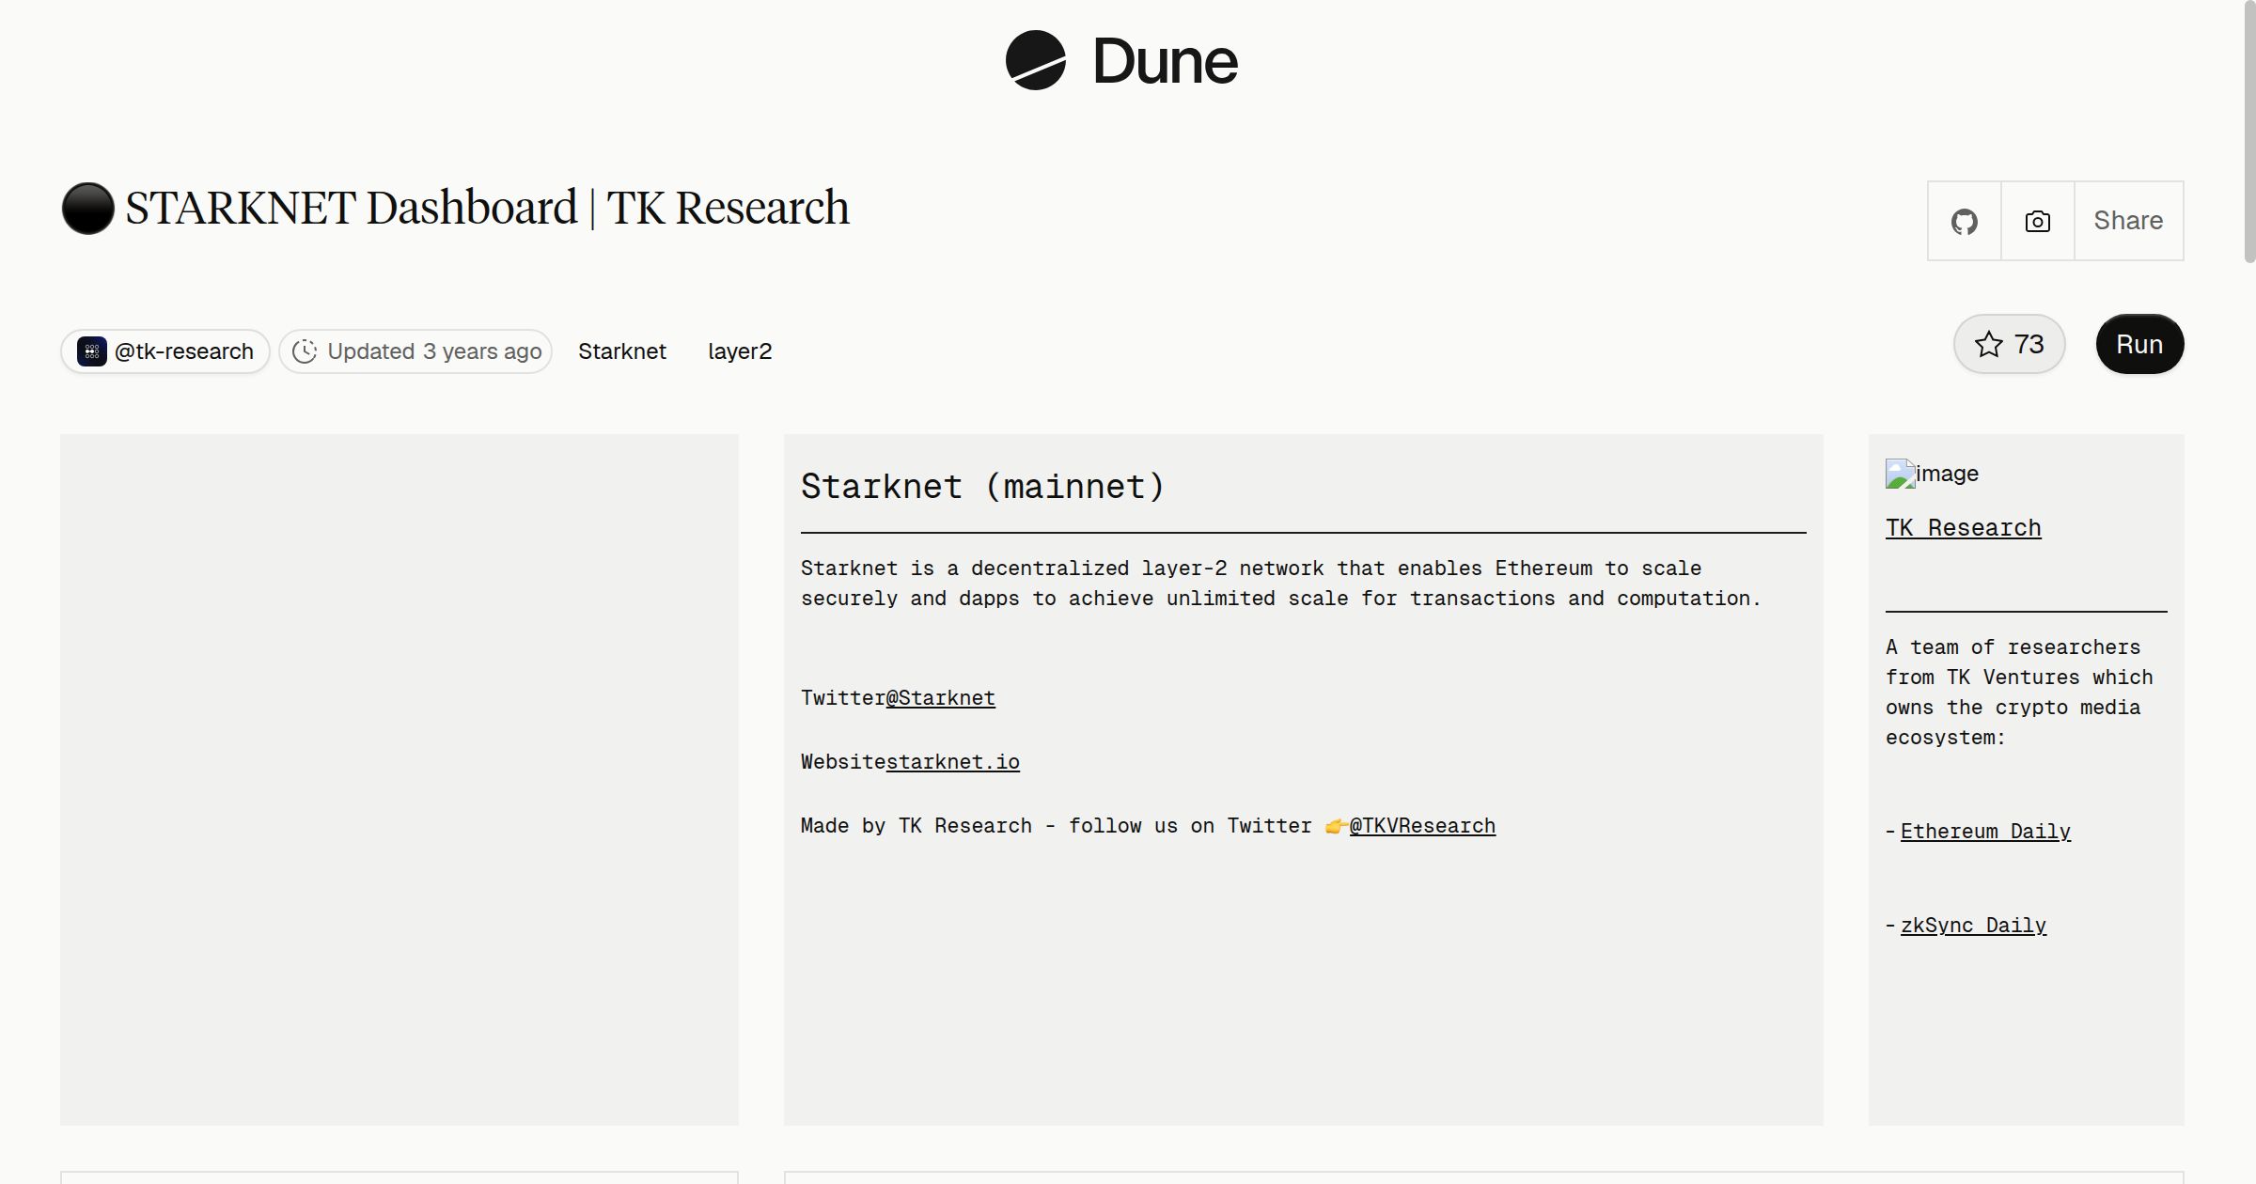Select the layer2 tag
This screenshot has width=2256, height=1184.
coord(740,351)
